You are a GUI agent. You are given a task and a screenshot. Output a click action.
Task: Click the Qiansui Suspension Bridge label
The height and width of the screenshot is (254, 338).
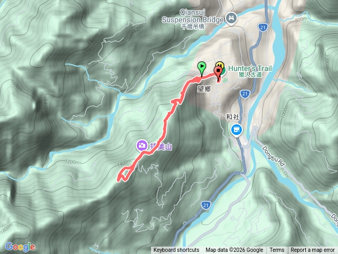[192, 16]
